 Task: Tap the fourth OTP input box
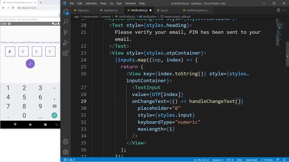50,51
